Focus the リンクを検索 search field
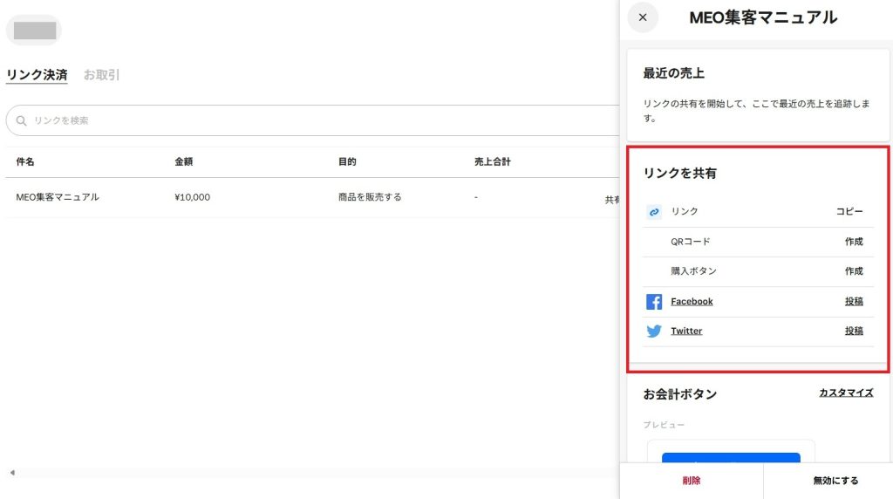This screenshot has height=499, width=893. point(313,120)
